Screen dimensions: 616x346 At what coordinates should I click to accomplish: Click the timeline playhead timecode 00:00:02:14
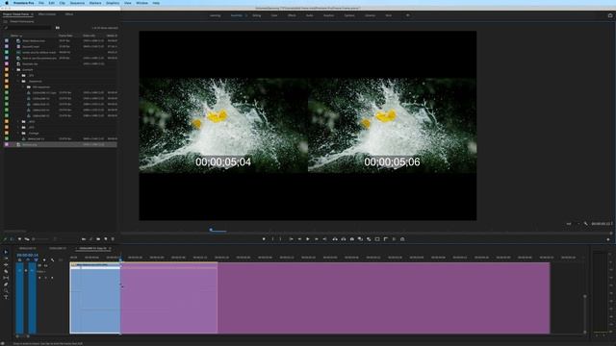pyautogui.click(x=28, y=255)
